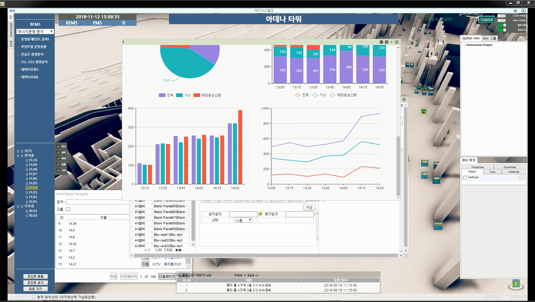The image size is (535, 302).
Task: Check the 그룹 checkbox in Point/Equip Navigator
Action: [68, 209]
